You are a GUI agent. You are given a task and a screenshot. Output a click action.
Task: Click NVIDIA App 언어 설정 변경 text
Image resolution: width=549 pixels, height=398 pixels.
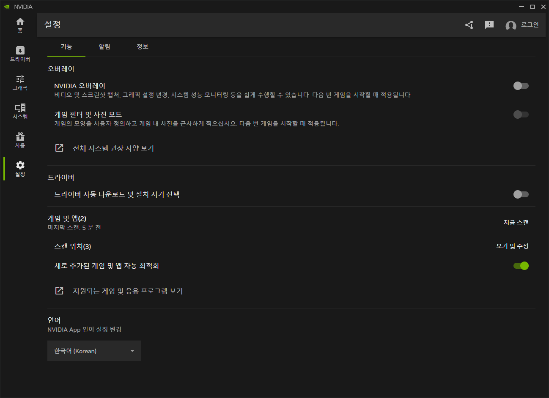[85, 330]
